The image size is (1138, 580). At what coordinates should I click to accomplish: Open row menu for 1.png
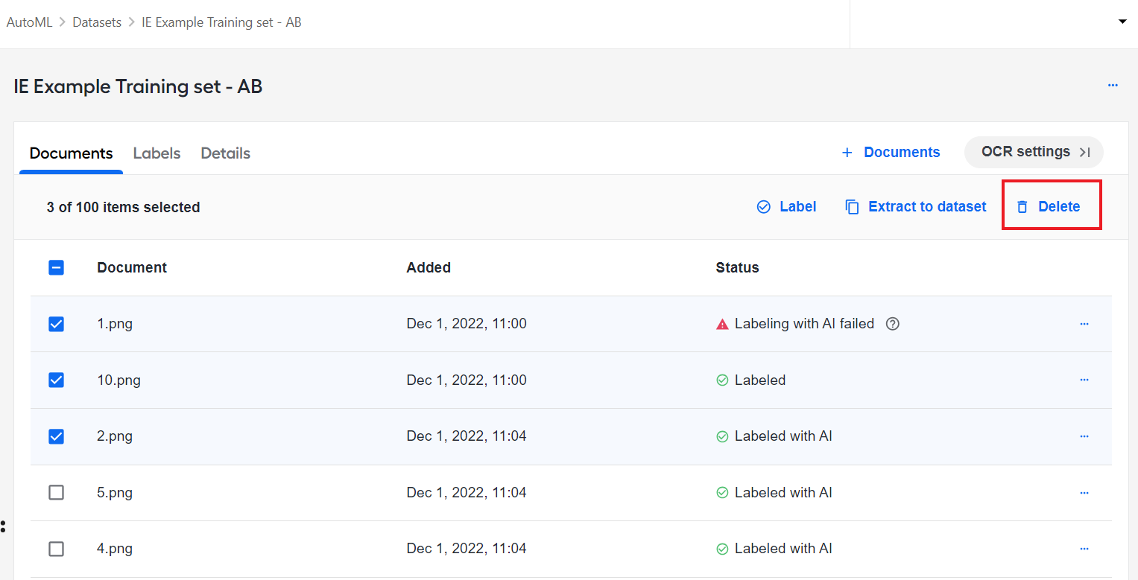click(1084, 324)
